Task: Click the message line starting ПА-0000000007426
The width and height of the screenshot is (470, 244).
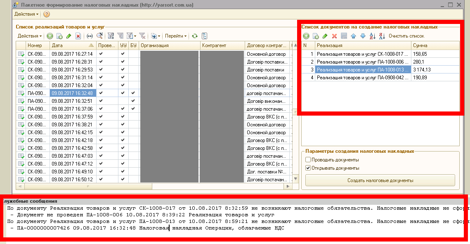Action: (x=147, y=228)
